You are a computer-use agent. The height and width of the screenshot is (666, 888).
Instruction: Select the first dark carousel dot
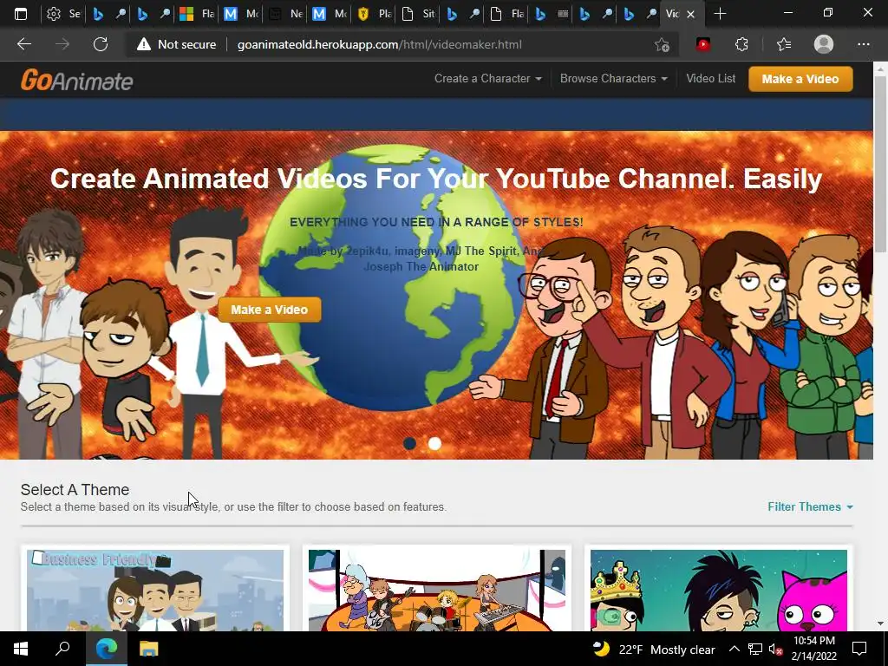coord(409,443)
